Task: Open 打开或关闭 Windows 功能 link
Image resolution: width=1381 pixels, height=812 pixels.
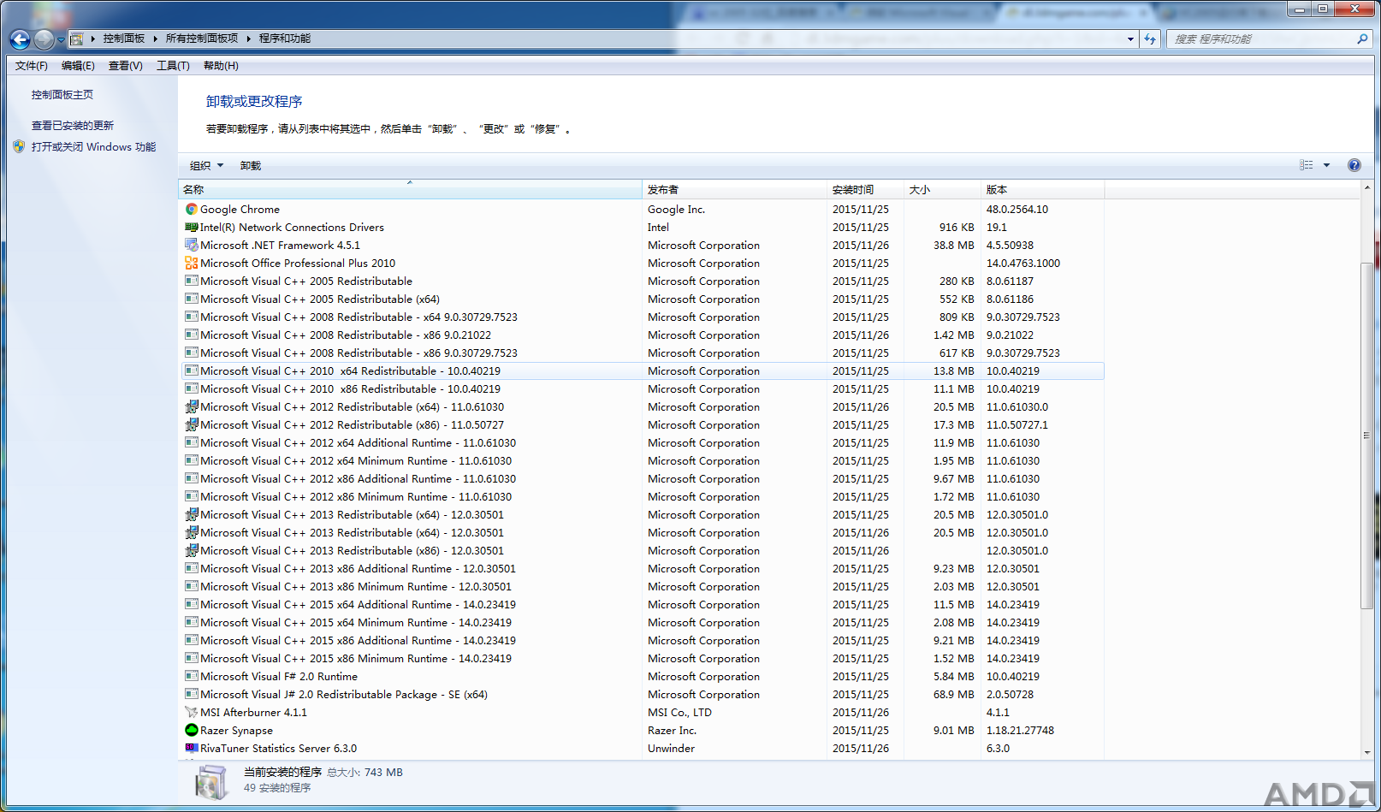Action: (x=93, y=147)
